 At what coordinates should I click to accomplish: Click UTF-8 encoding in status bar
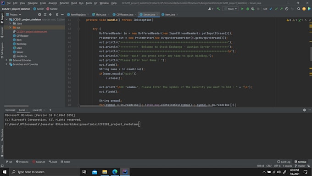(x=277, y=165)
